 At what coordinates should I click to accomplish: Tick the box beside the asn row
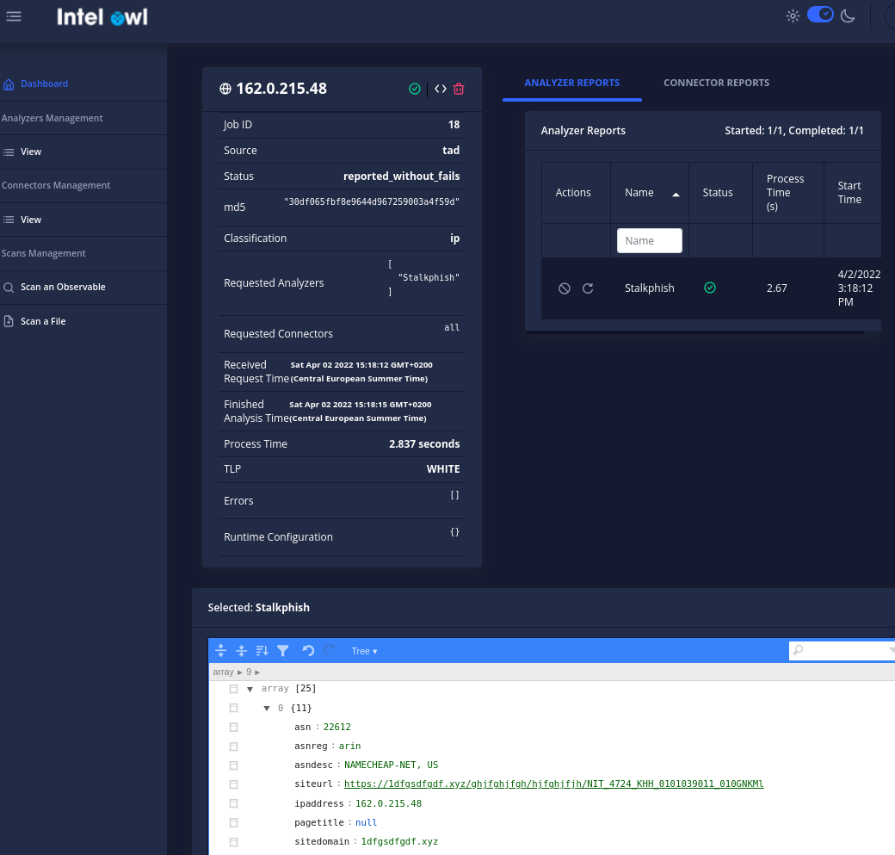click(233, 727)
